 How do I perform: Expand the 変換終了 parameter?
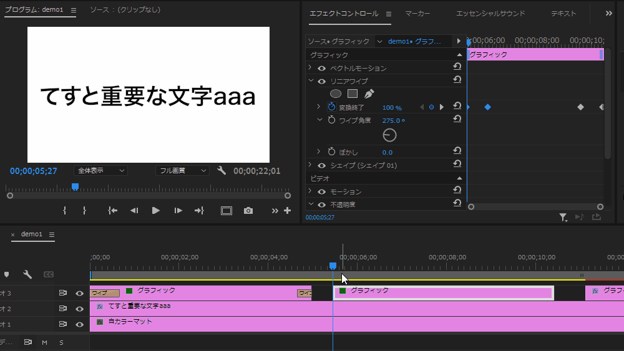pyautogui.click(x=318, y=107)
